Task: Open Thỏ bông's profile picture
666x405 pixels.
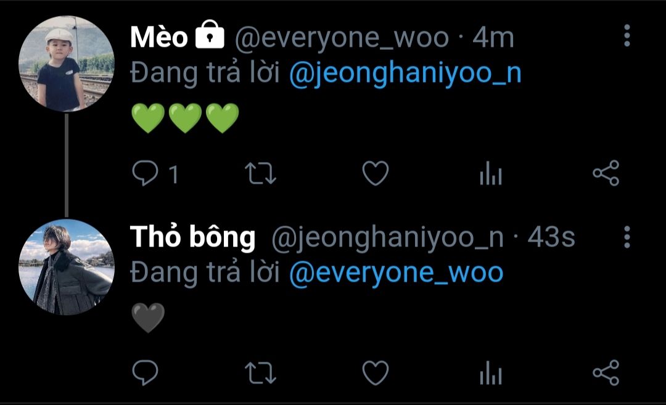Action: [x=67, y=267]
